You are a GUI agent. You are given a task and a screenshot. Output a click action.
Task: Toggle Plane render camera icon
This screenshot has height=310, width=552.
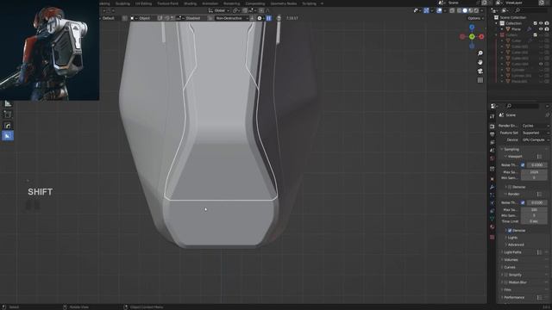click(x=547, y=29)
